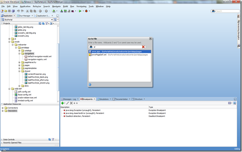Collapse the shared folder node

click(x=19, y=71)
